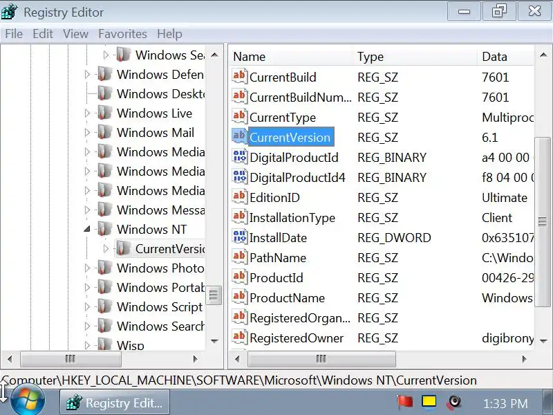The height and width of the screenshot is (415, 553).
Task: Click the yellow monitor network tray icon
Action: tap(429, 403)
